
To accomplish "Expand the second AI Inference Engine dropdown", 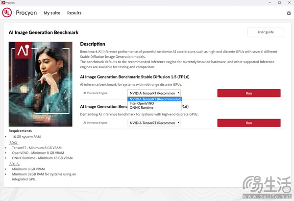I will pyautogui.click(x=154, y=123).
